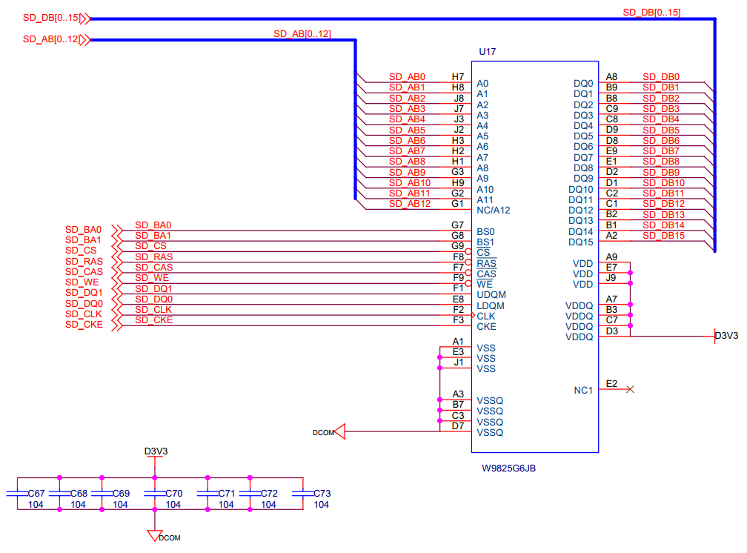Viewport: 747px width, 553px height.
Task: Select the capacitor C70 symbol
Action: 154,494
